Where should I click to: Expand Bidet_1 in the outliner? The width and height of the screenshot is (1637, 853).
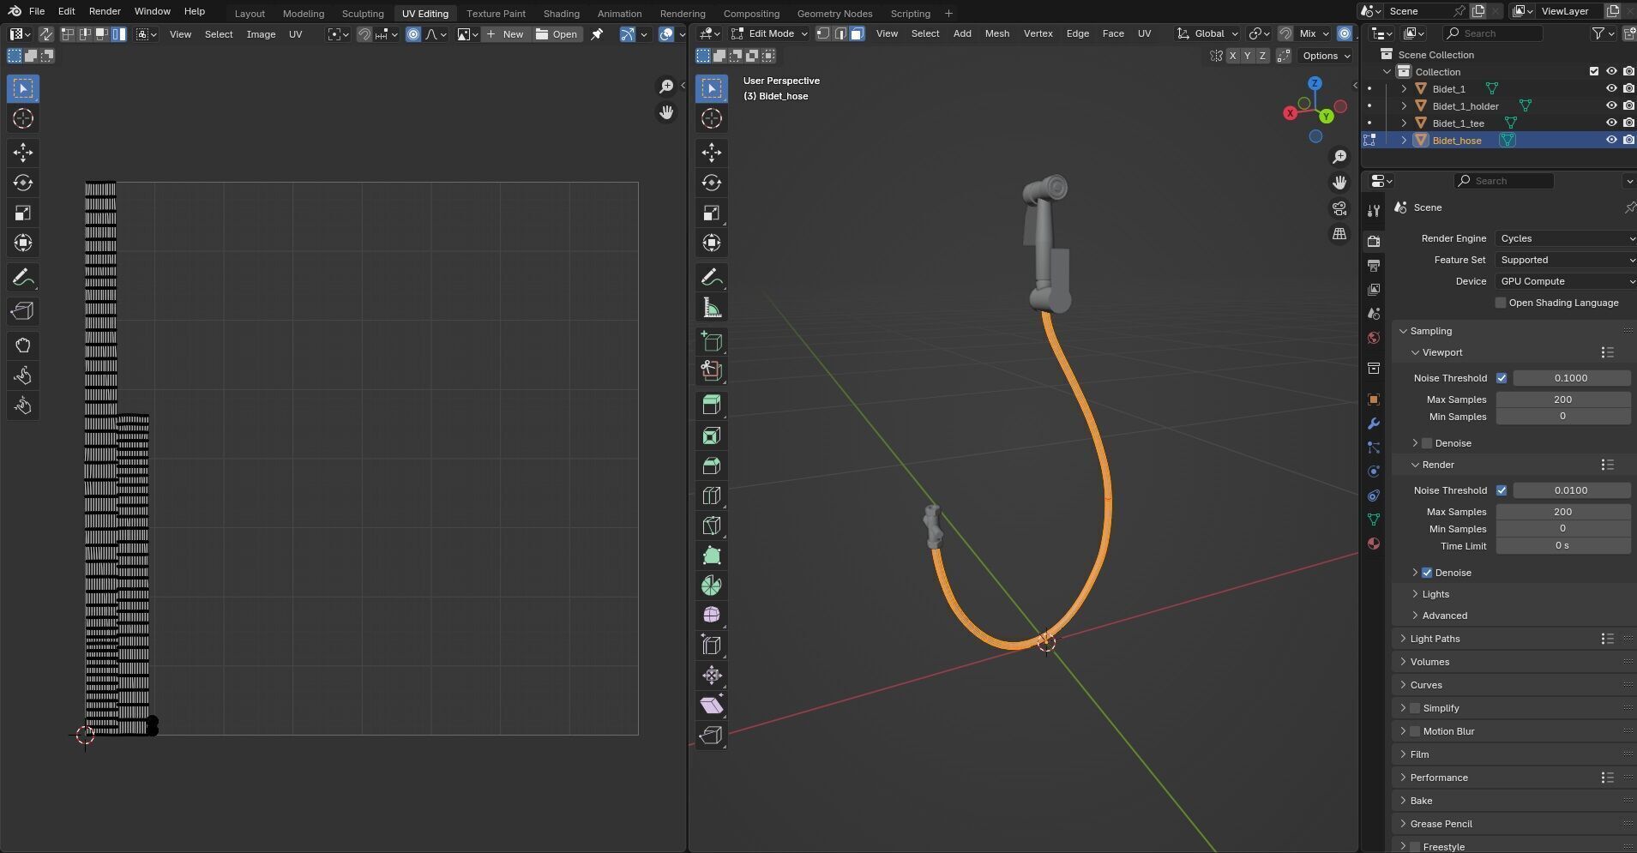(1404, 89)
